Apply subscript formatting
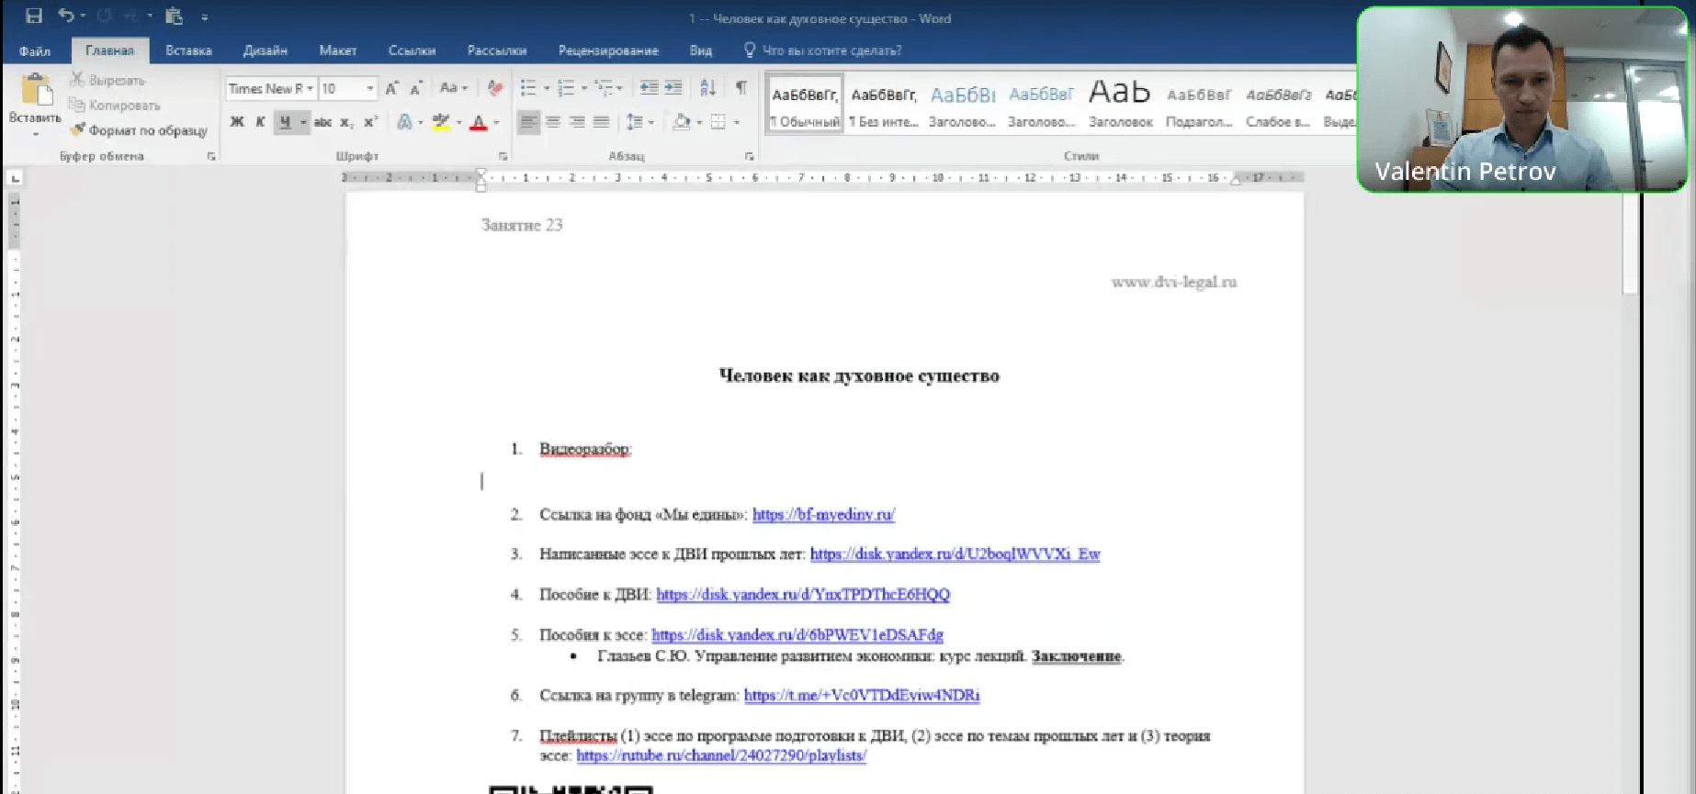 coord(346,122)
